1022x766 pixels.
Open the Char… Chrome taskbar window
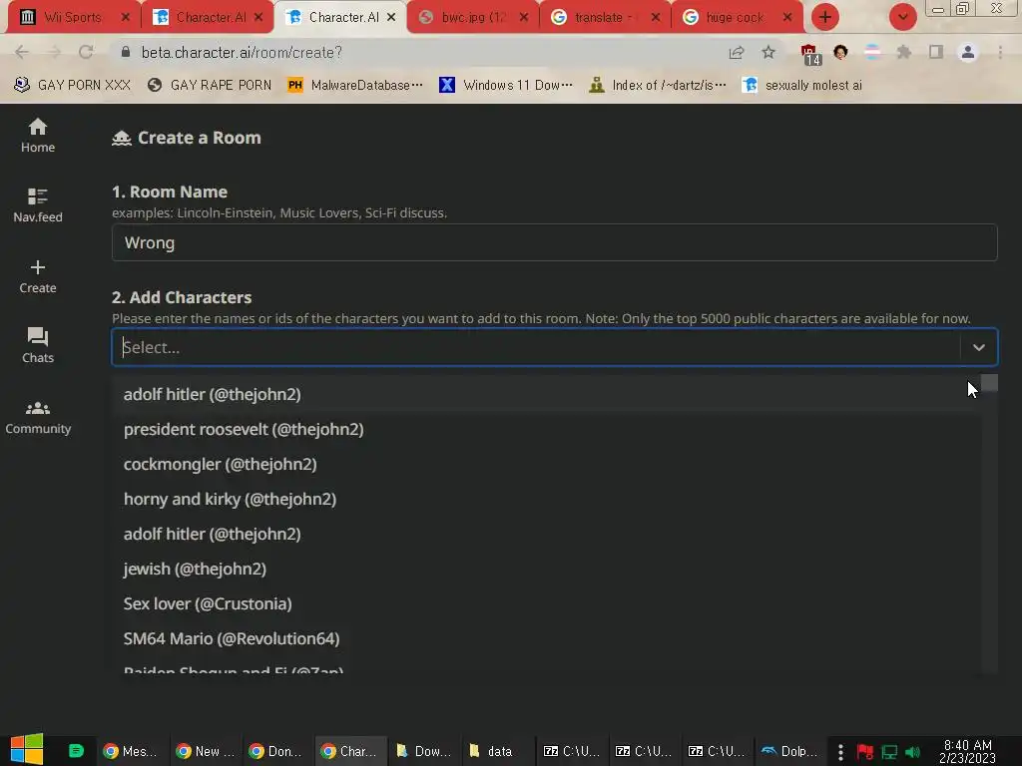pyautogui.click(x=350, y=751)
